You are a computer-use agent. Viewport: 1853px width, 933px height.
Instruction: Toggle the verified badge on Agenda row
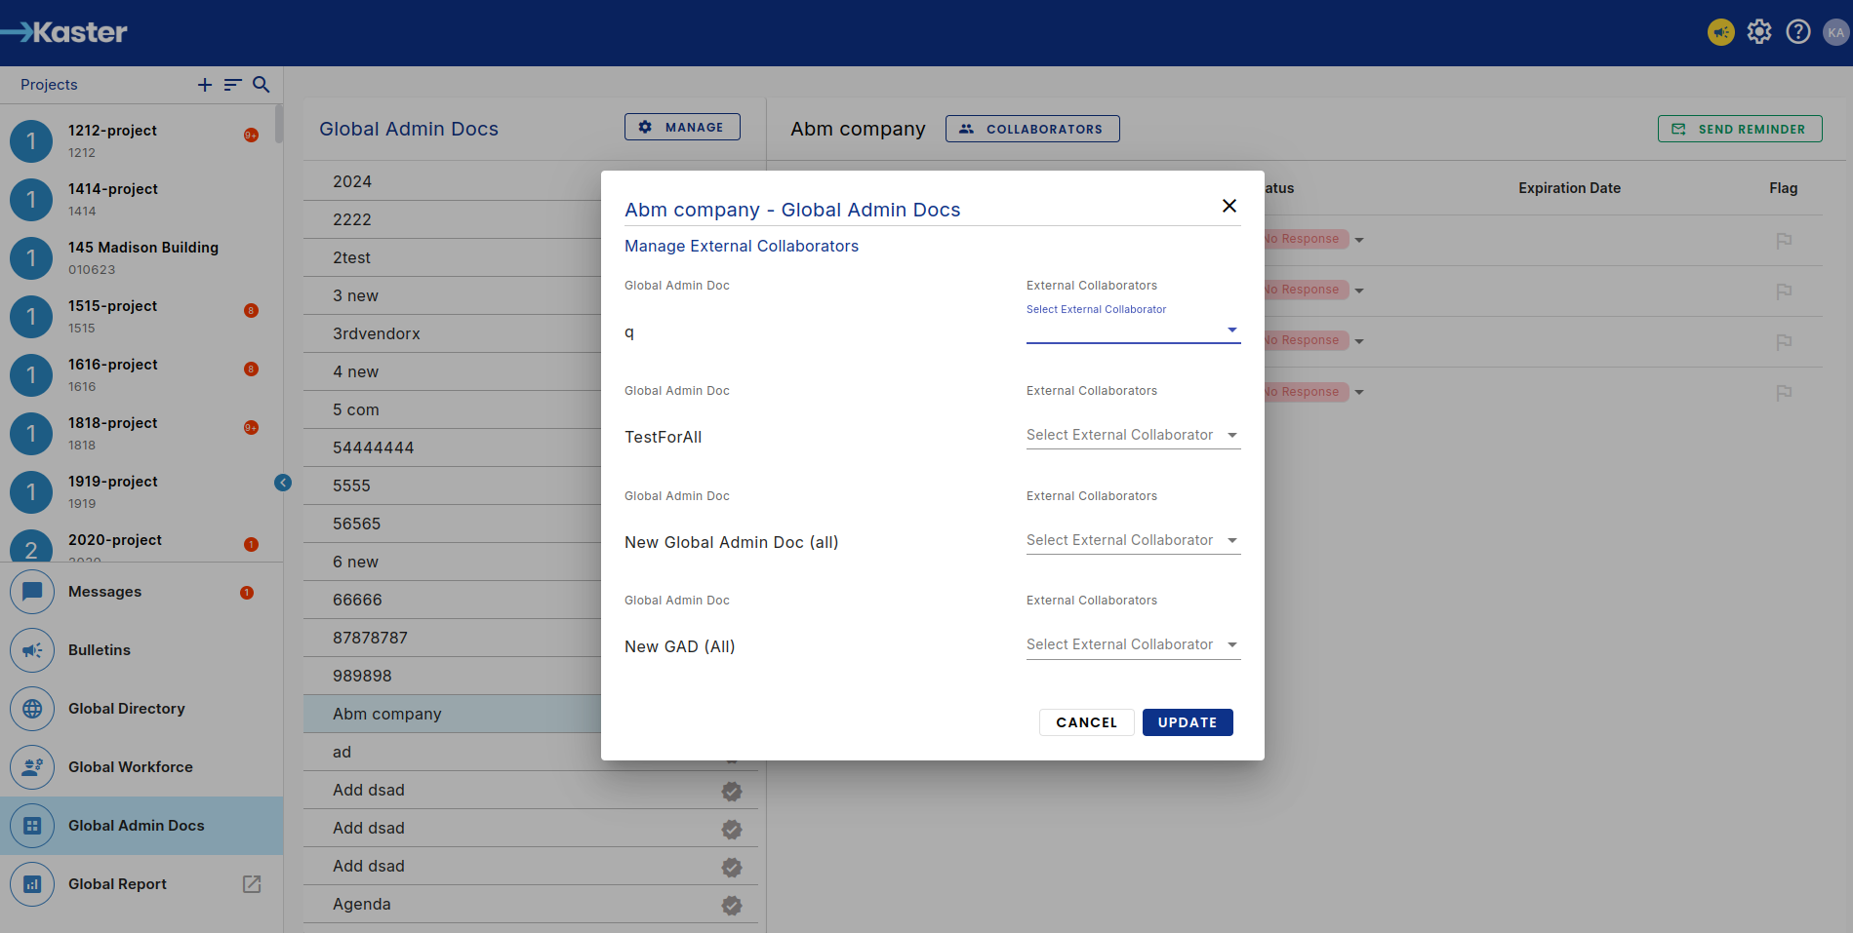click(732, 905)
